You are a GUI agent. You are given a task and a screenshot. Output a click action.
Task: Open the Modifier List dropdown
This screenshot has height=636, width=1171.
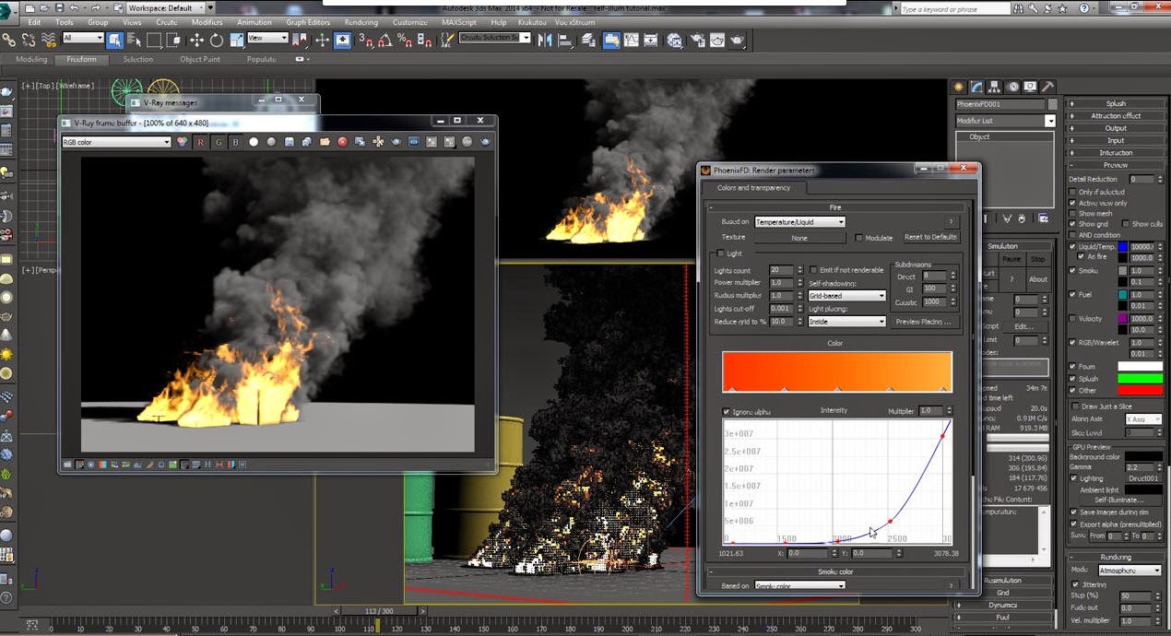coord(1006,121)
